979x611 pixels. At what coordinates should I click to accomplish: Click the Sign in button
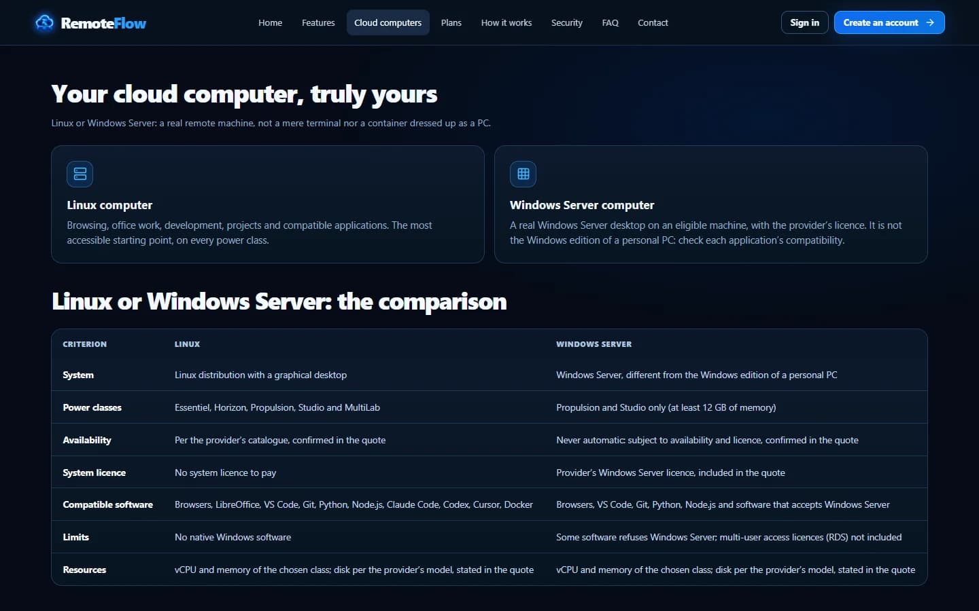point(804,22)
